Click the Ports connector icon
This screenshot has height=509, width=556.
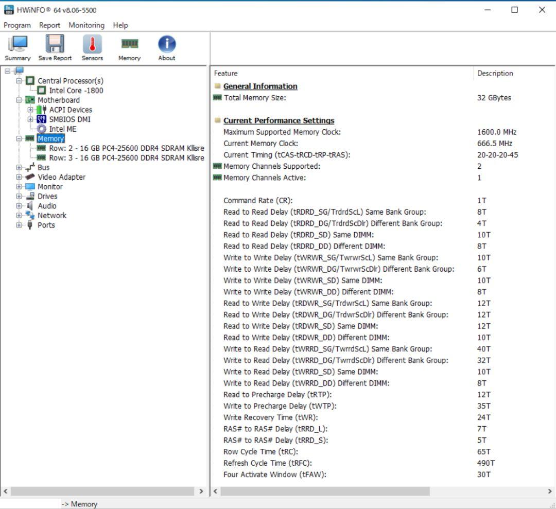coord(30,225)
